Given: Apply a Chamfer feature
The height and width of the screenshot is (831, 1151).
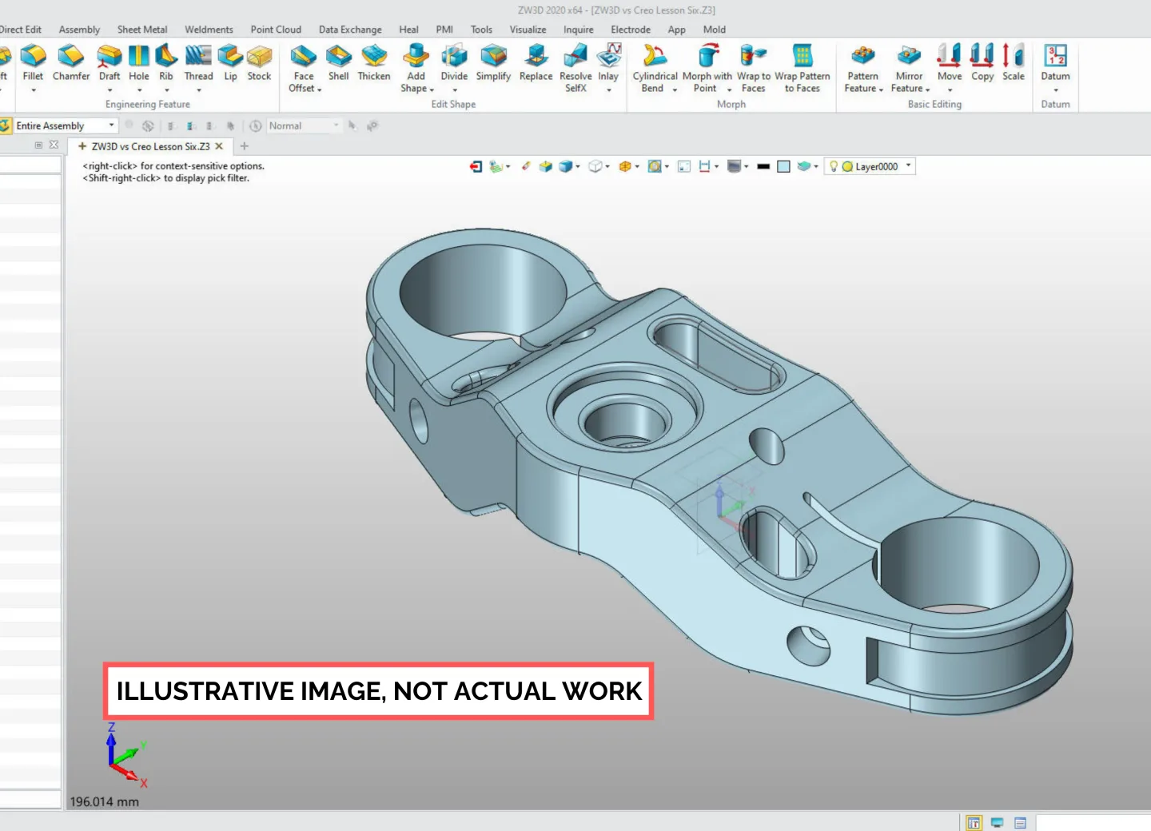Looking at the screenshot, I should pyautogui.click(x=71, y=62).
